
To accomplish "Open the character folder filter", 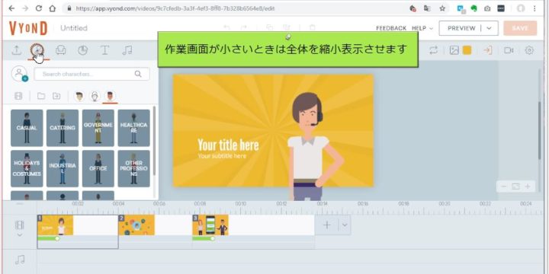I will [41, 96].
